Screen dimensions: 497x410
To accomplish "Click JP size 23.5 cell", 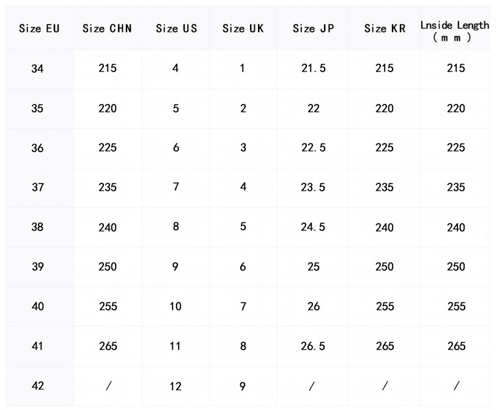I will 313,188.
